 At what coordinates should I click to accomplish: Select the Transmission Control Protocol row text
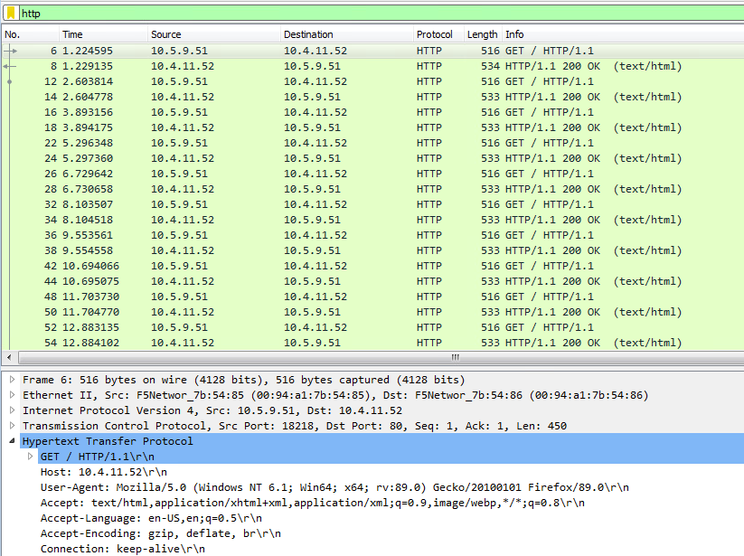pyautogui.click(x=294, y=426)
